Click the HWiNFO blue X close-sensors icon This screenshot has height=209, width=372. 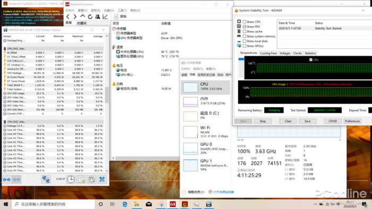click(102, 179)
